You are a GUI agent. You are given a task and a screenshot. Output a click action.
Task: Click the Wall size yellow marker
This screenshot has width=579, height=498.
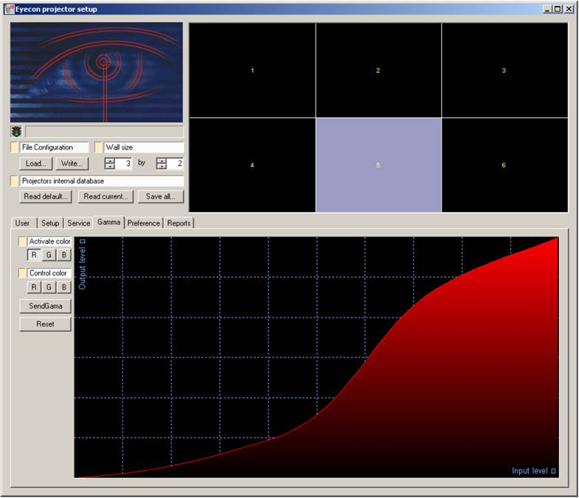(98, 147)
